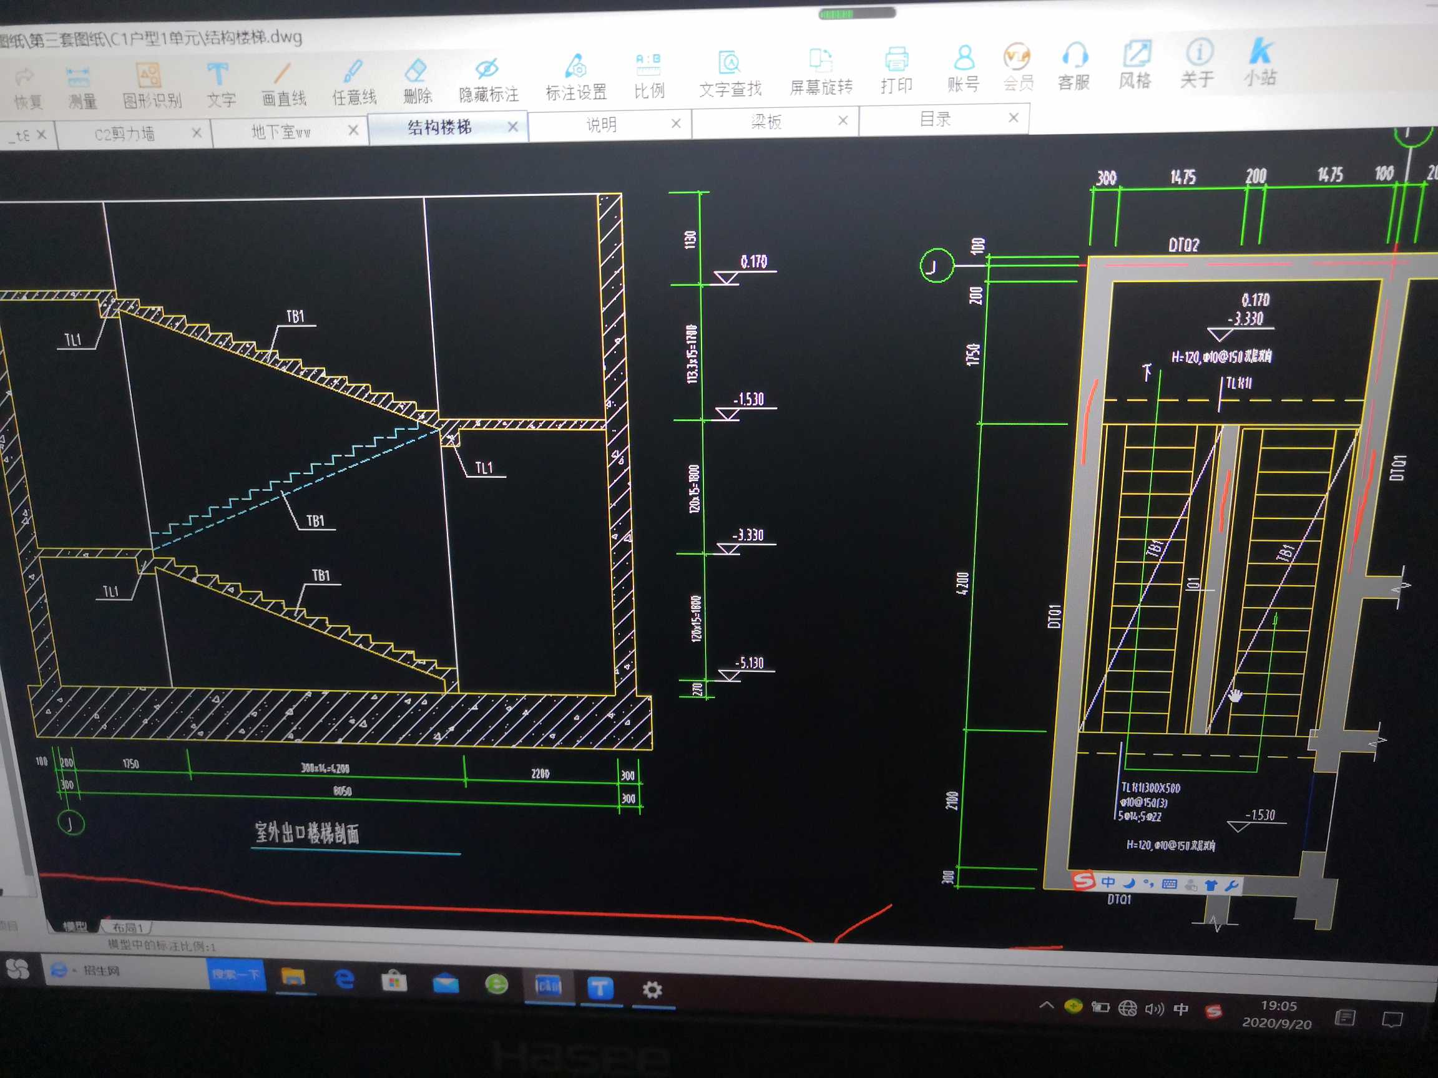Expand the system tray hidden icons chevron
Screen dimensions: 1438x1078
coord(1046,1004)
